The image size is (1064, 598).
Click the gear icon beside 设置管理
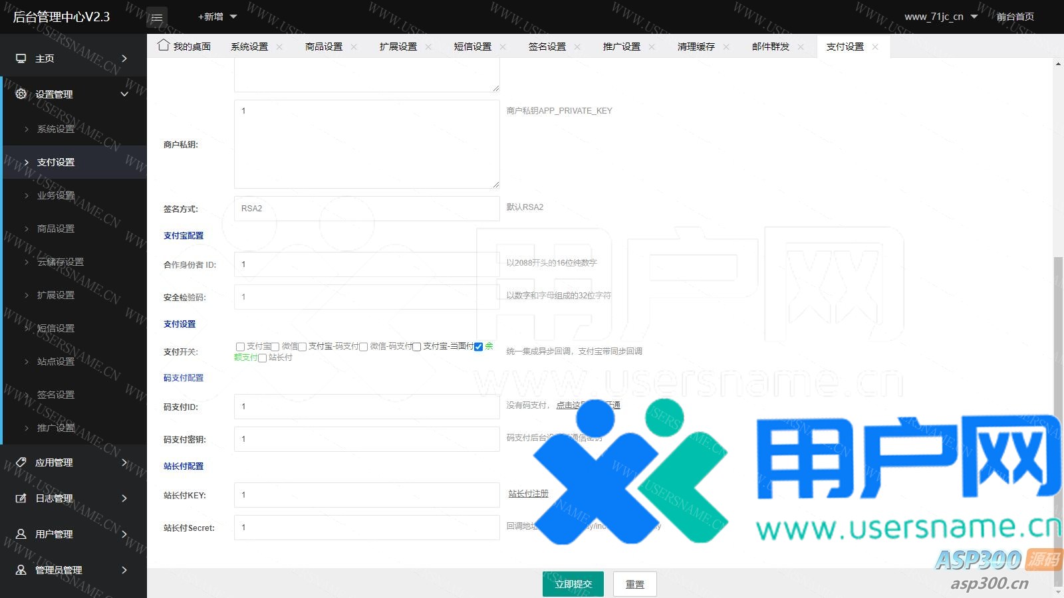pyautogui.click(x=21, y=94)
